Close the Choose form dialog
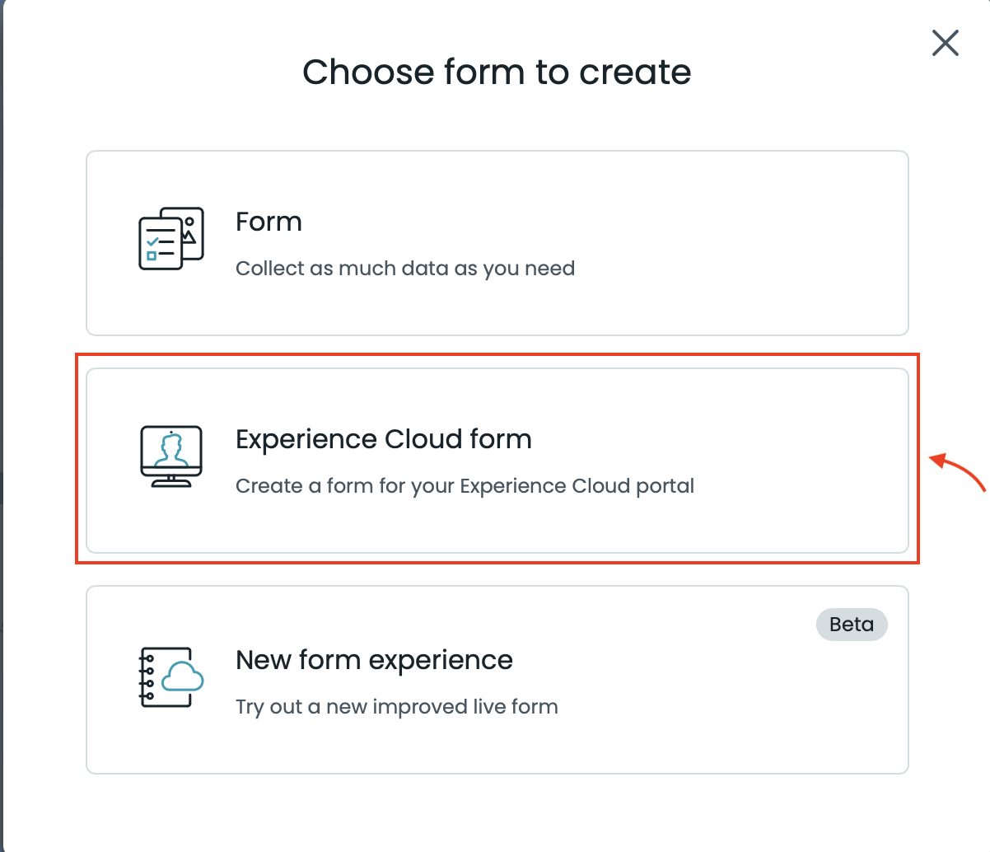The width and height of the screenshot is (990, 852). (945, 43)
